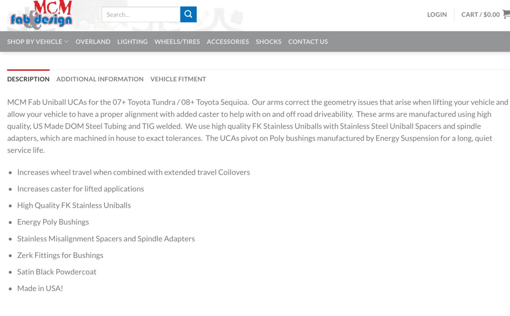Click the MCM Fab Design logo
The width and height of the screenshot is (510, 316).
point(41,15)
